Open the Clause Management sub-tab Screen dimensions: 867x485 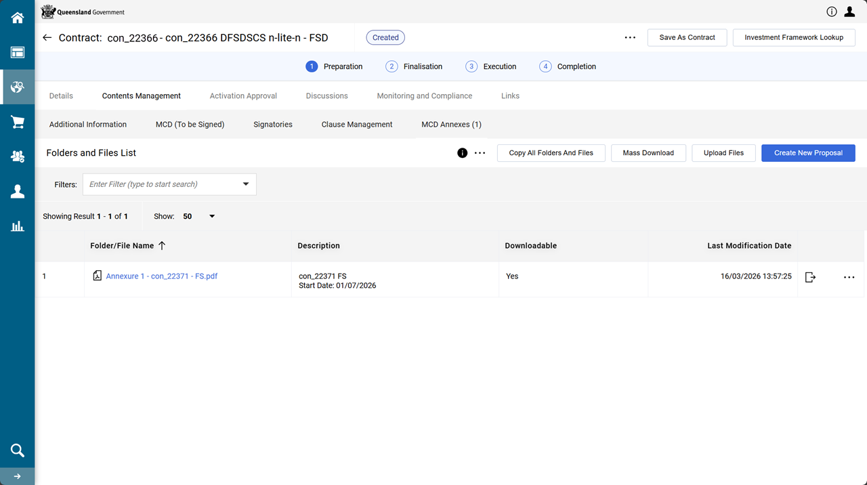point(356,125)
